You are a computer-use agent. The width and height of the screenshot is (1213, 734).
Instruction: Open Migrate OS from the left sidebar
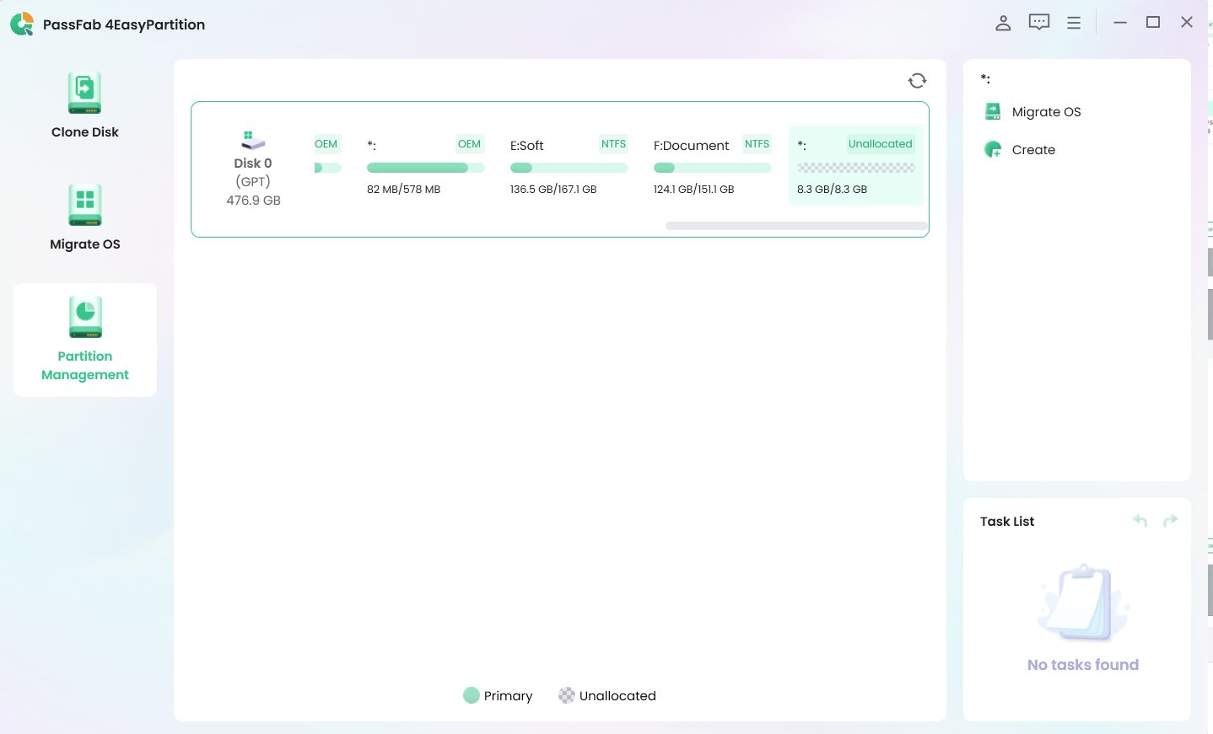tap(84, 216)
